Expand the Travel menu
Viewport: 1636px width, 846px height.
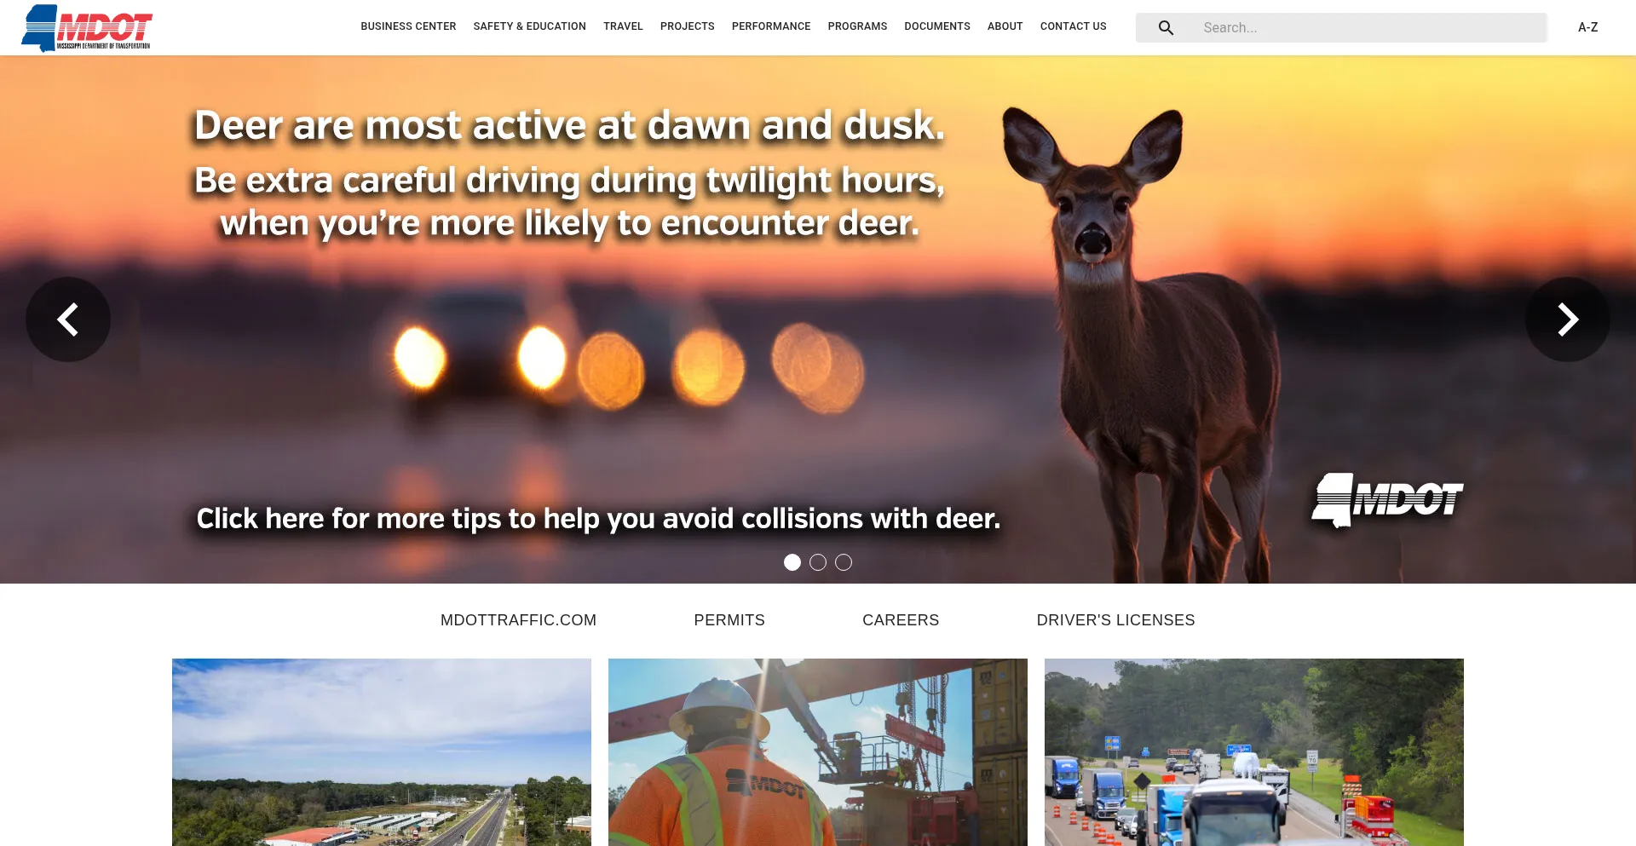(623, 26)
